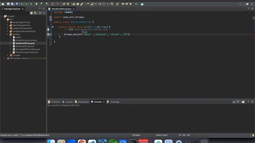The width and height of the screenshot is (255, 143).
Task: Click the Arrays.asList code line in the editor
Action: pos(97,35)
